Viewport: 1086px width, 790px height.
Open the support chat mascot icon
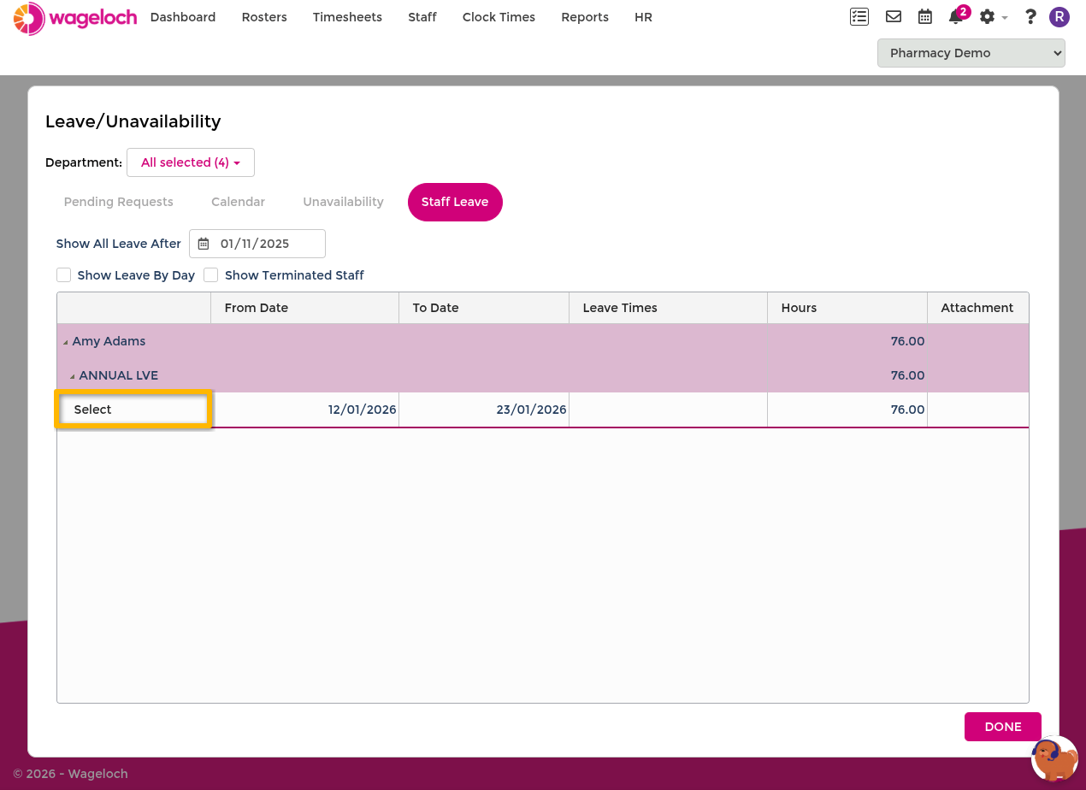click(x=1054, y=759)
